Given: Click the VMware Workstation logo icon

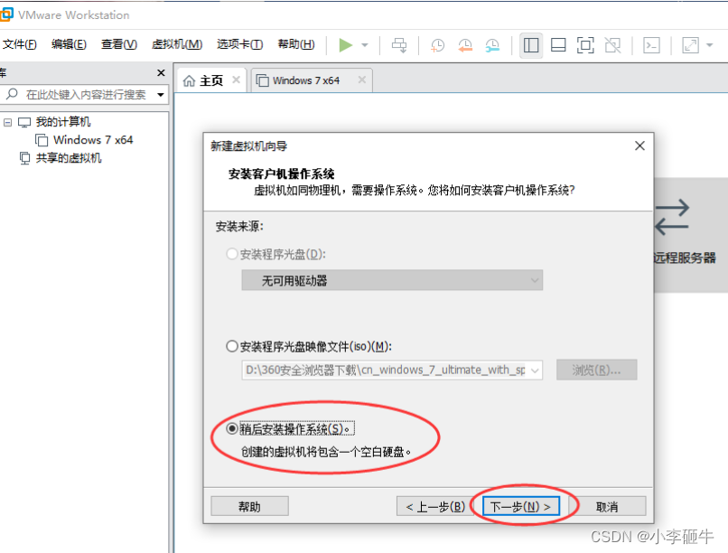Looking at the screenshot, I should [x=6, y=14].
